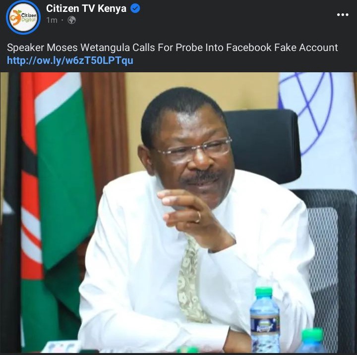This screenshot has width=357, height=355.
Task: Click the gold ring on the man's hand
Action: point(198,217)
